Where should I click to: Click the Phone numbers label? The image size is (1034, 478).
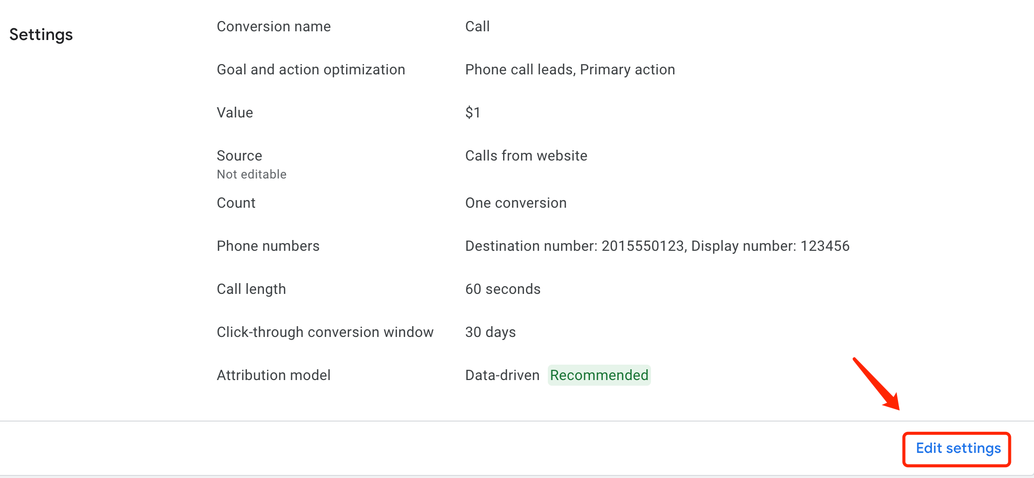point(268,246)
